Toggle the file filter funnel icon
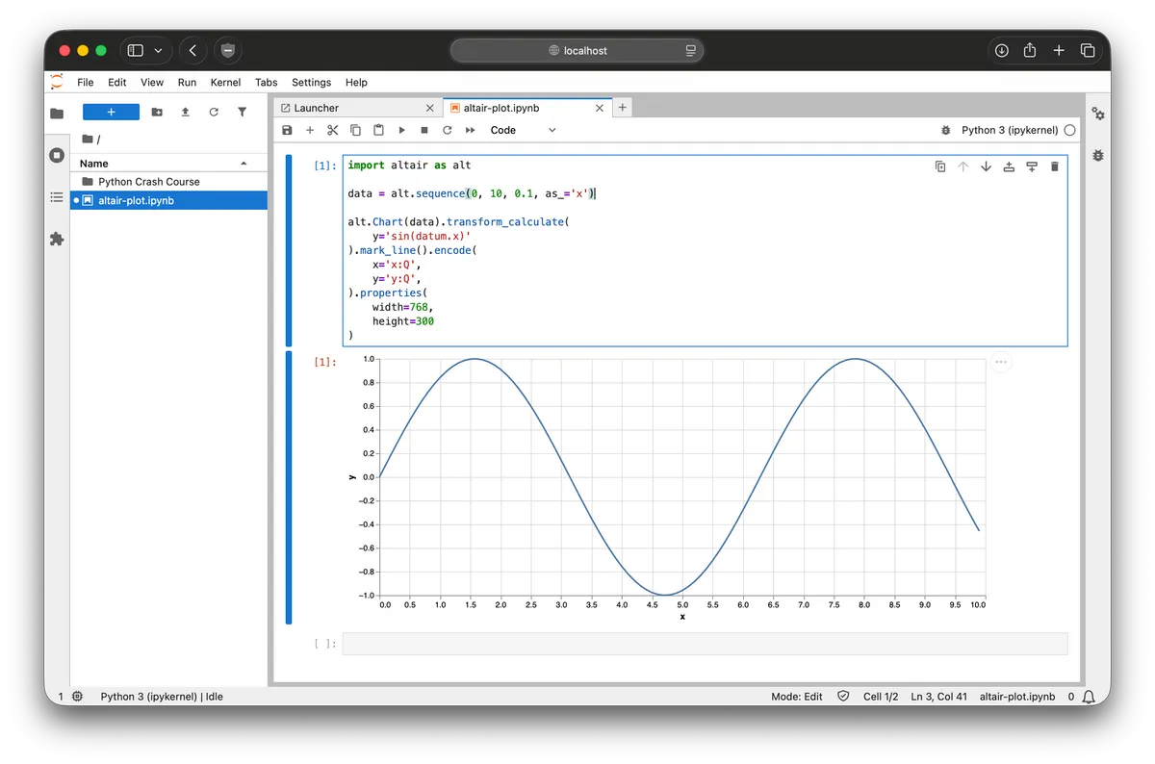Viewport: 1155px width, 764px height. 242,112
